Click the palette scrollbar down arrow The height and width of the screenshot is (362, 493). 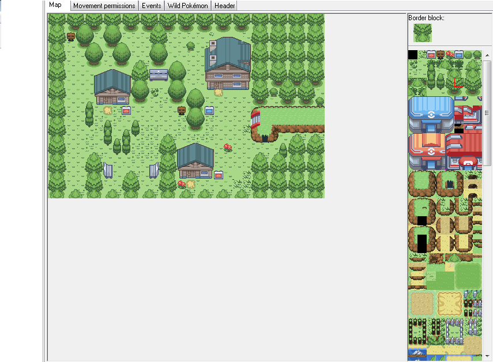[x=487, y=356]
